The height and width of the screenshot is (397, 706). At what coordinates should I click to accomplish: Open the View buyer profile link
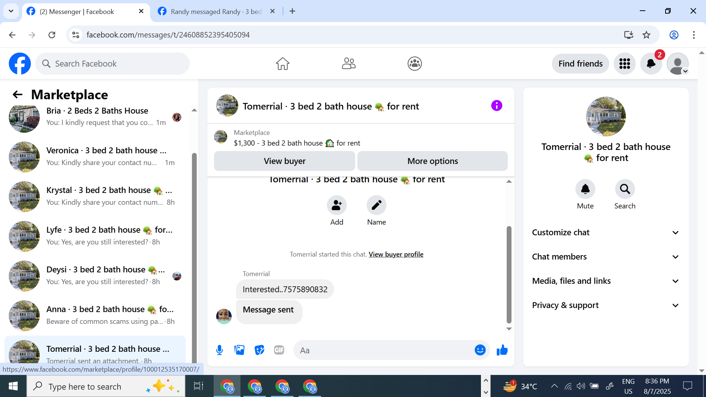click(x=396, y=254)
